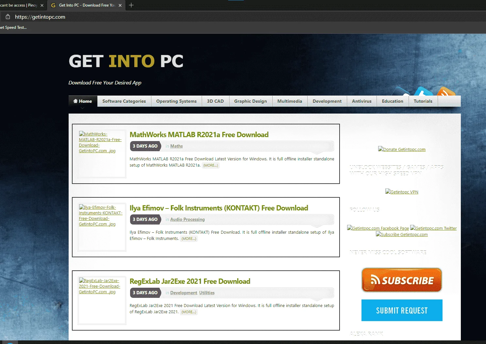The height and width of the screenshot is (344, 486).
Task: Click the lock icon beside the URL
Action: point(8,17)
